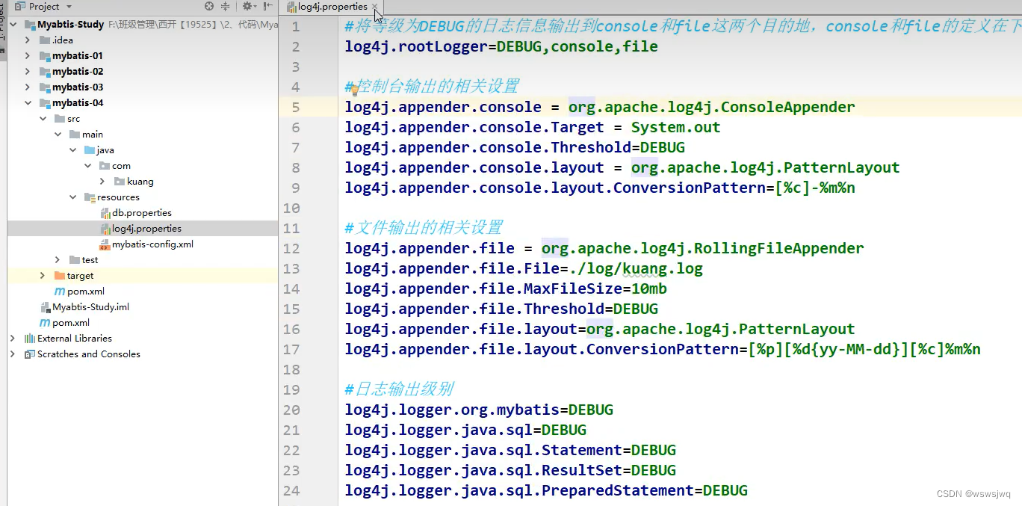Click 'org.apache.log4j.ConsoleAppender' text
1022x506 pixels.
tap(712, 107)
